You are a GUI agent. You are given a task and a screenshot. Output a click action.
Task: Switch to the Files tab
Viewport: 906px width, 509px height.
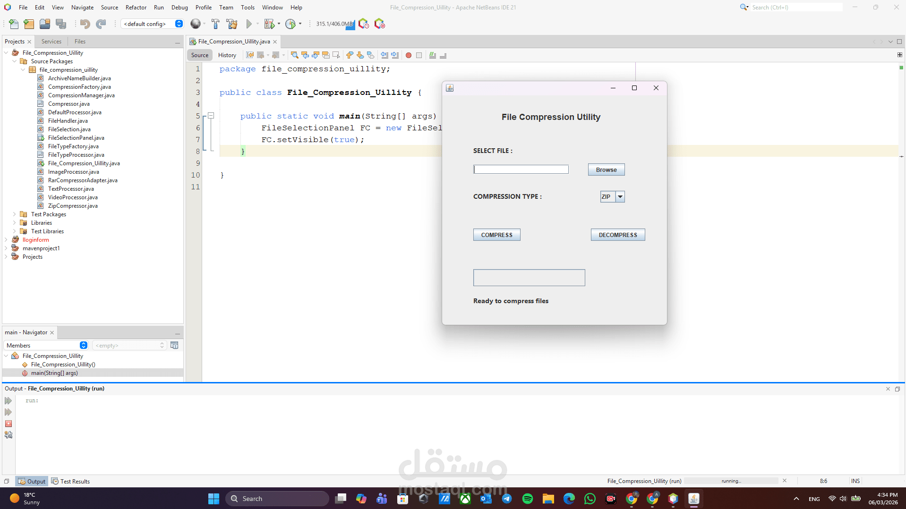[x=80, y=42]
